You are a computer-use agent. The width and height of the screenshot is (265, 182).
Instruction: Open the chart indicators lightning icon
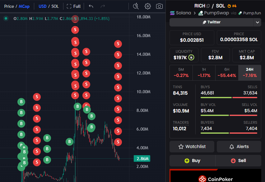[x=136, y=6]
